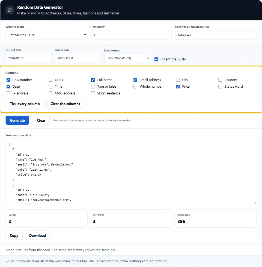262x267 pixels.
Task: Tick the Status word checkbox
Action: point(220,87)
